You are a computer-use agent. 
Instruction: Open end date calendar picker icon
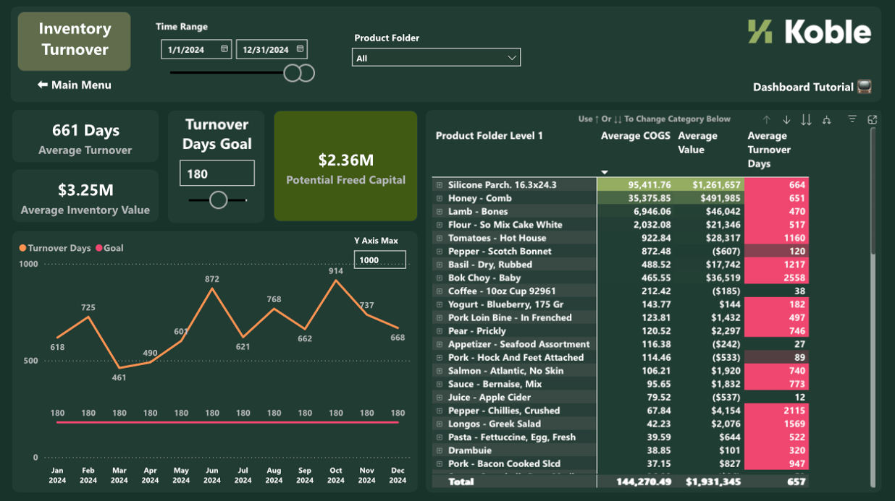click(x=301, y=49)
